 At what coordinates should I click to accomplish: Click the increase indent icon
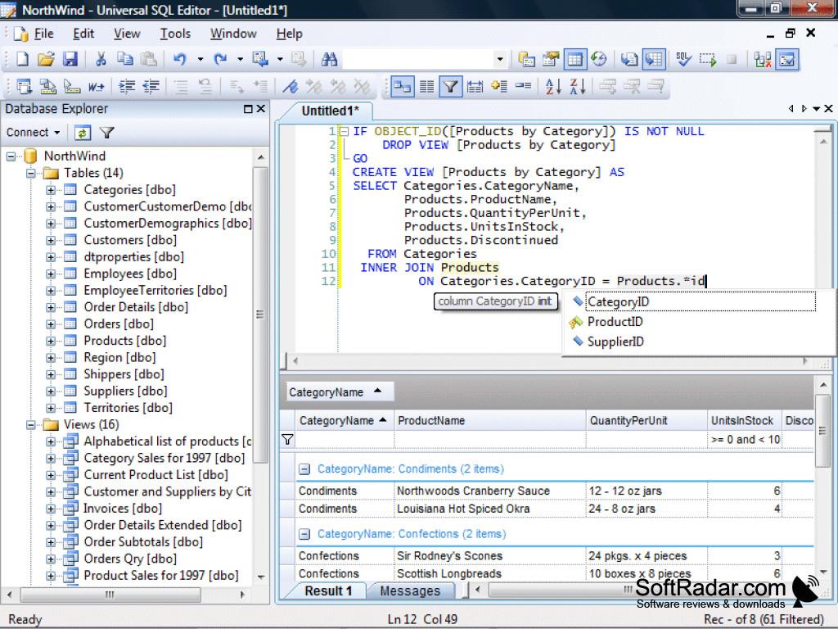[127, 87]
